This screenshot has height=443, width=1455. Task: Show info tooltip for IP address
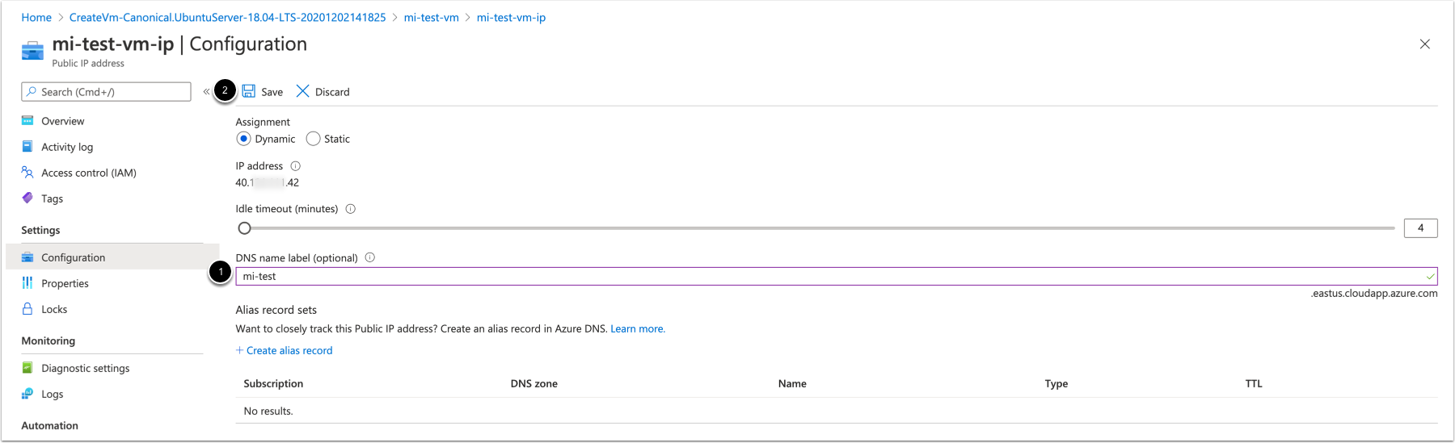[x=295, y=166]
